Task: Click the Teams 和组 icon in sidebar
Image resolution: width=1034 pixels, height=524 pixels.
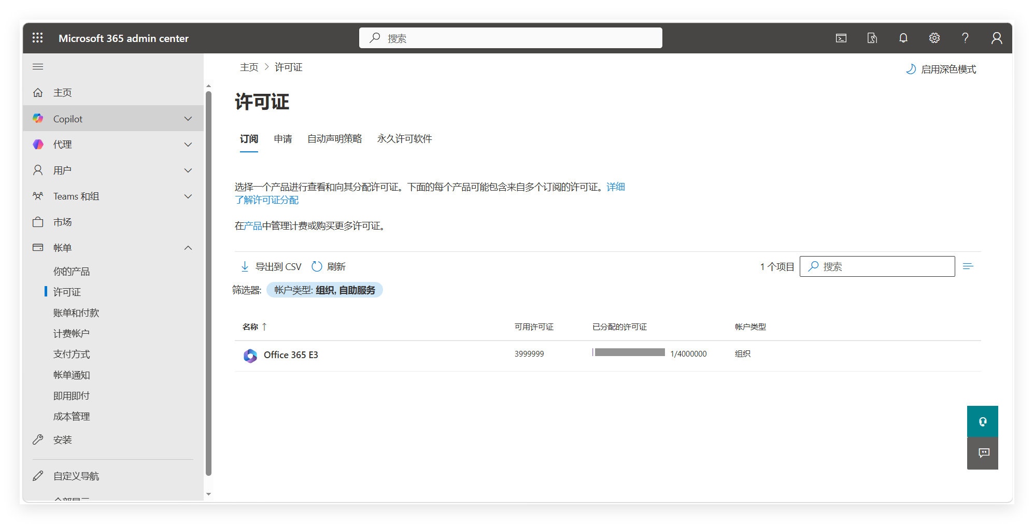Action: (x=38, y=196)
